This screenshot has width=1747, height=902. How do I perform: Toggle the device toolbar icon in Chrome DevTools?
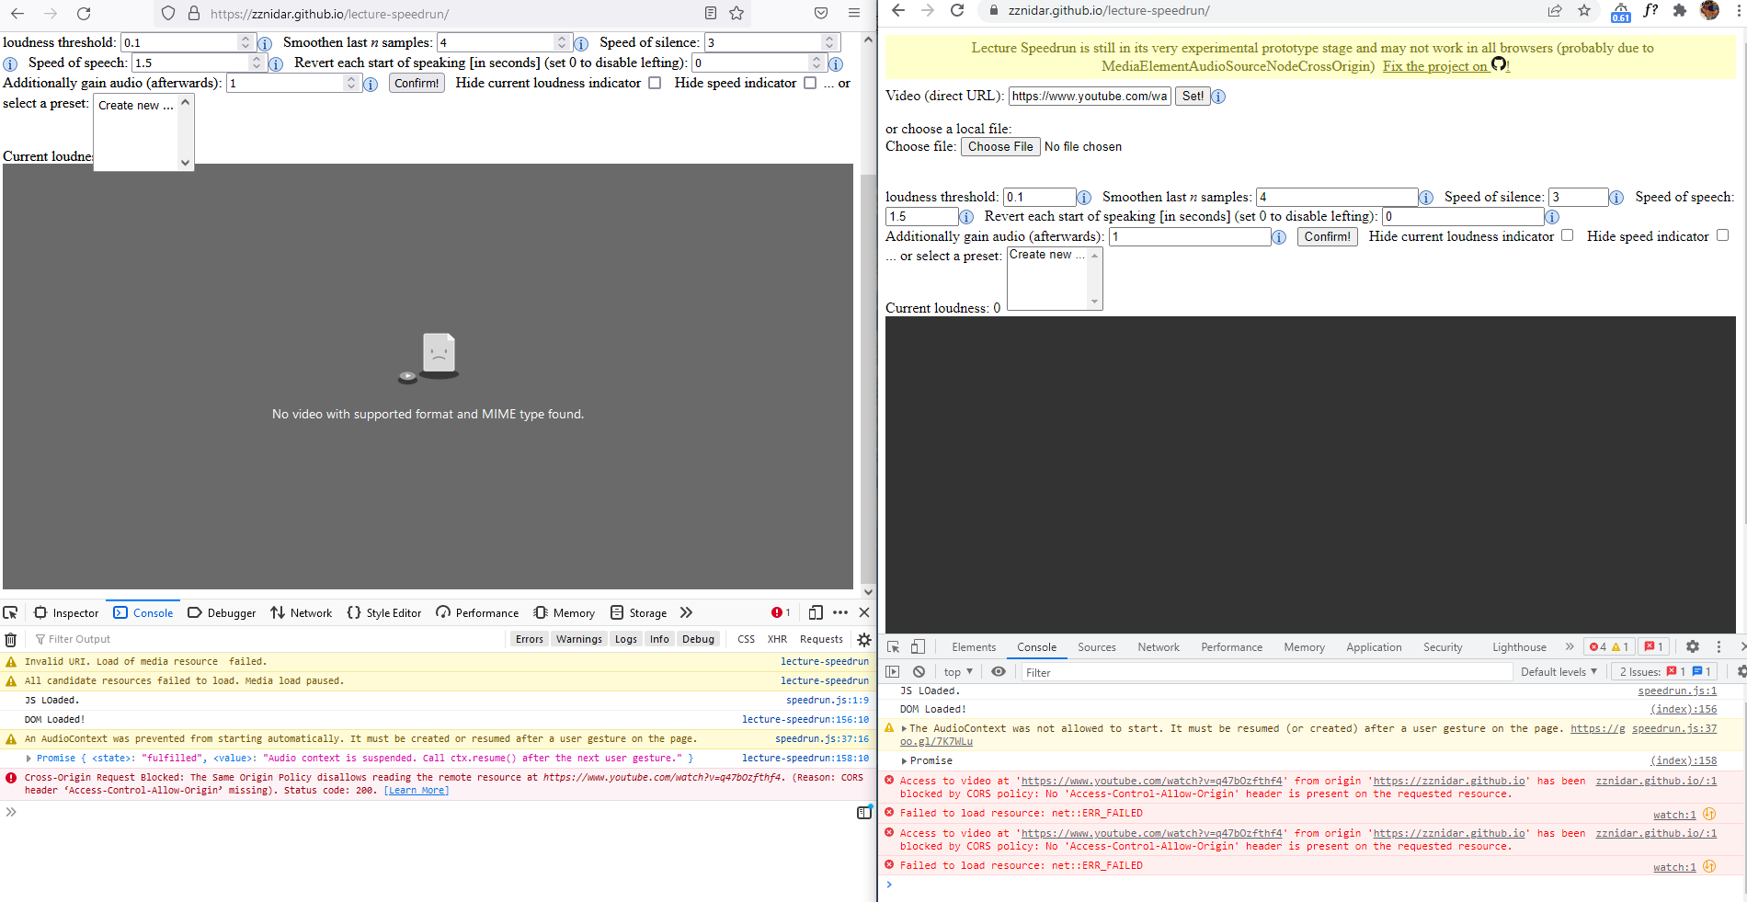tap(919, 646)
